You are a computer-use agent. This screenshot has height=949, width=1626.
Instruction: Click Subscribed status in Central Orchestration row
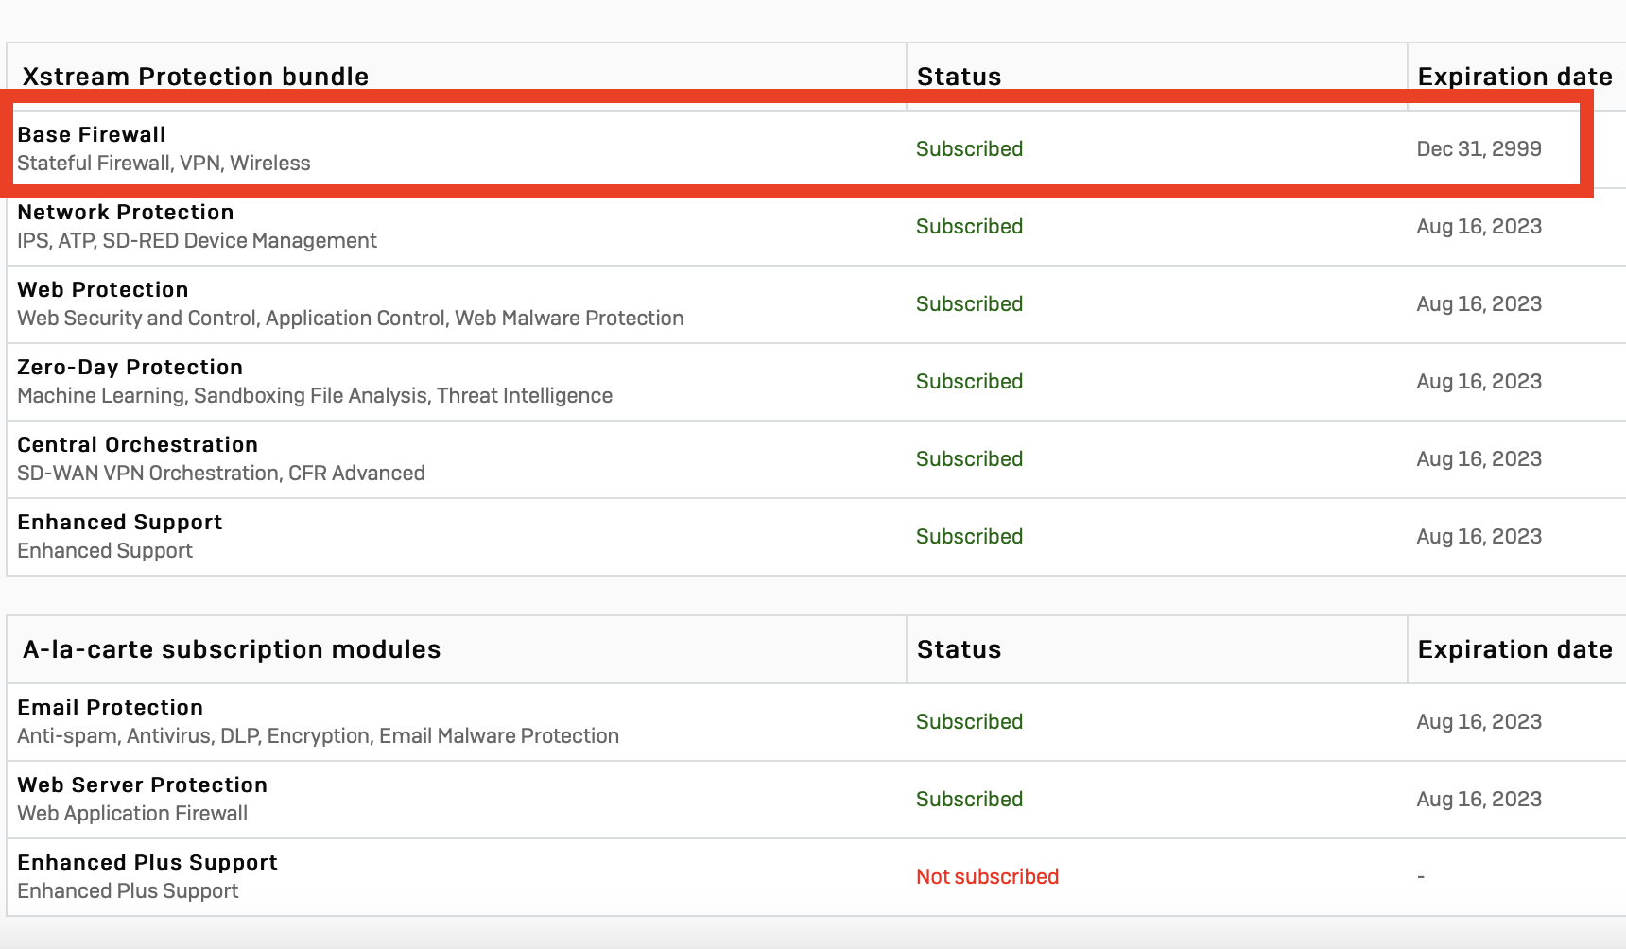[x=970, y=458]
